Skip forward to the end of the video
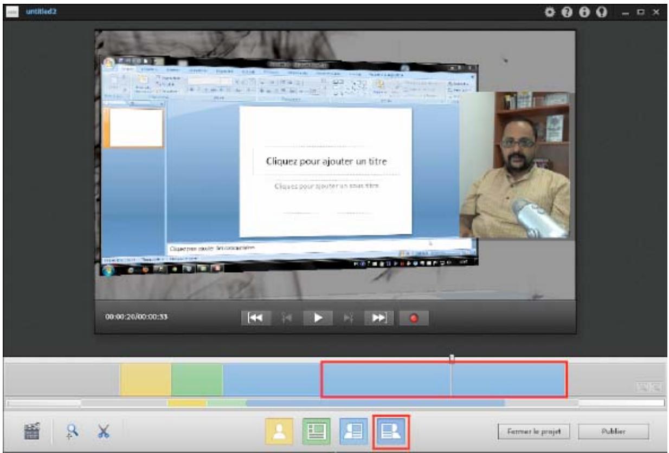 379,317
